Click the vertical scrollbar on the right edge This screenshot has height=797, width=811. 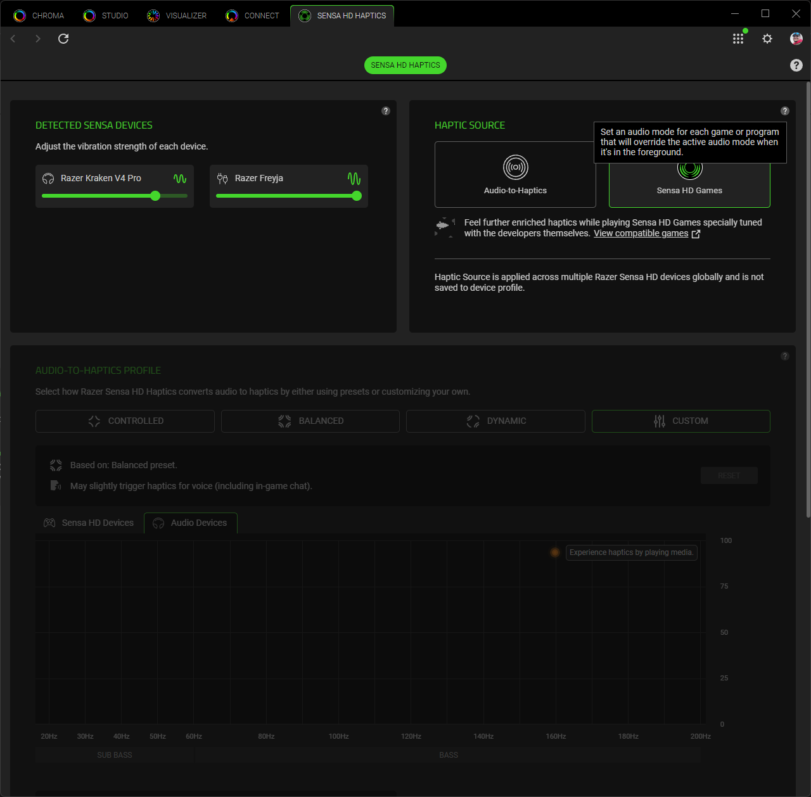(808, 299)
